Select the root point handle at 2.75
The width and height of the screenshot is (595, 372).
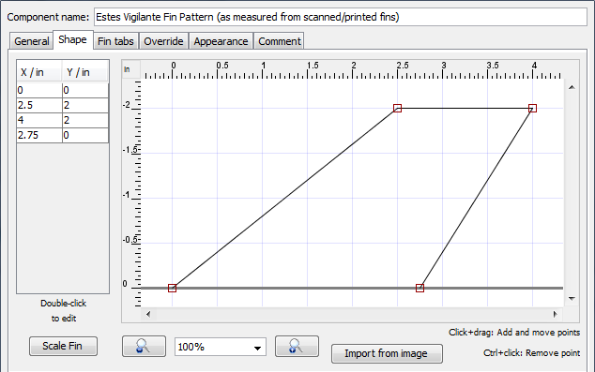(420, 289)
